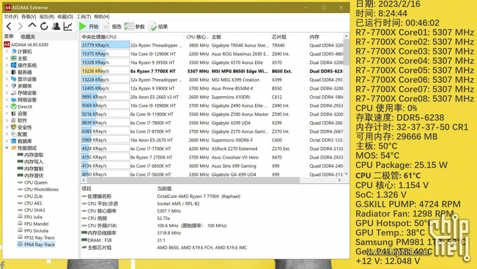Select the 软件 tree icon
This screenshot has height=269, width=477.
[14, 120]
